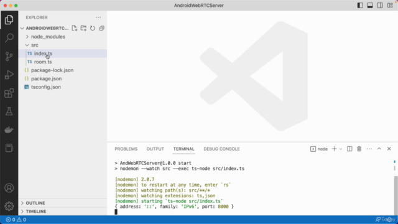Expand the node_modules folder
This screenshot has height=224, width=398.
click(x=63, y=37)
